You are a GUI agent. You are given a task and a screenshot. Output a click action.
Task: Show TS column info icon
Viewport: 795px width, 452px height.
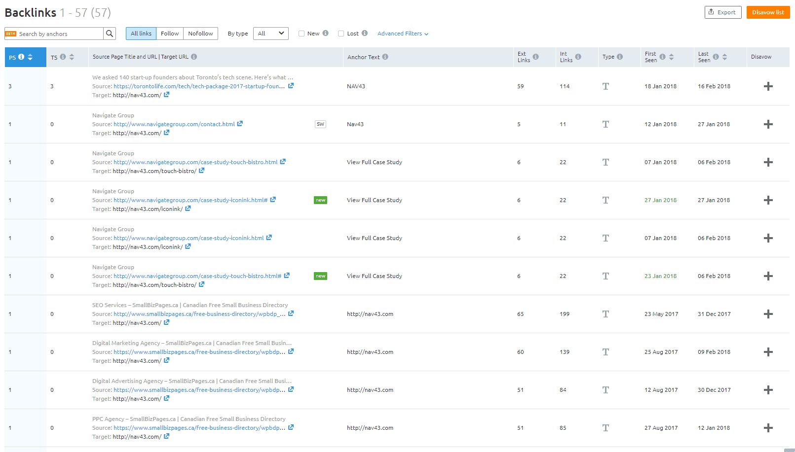pos(63,57)
